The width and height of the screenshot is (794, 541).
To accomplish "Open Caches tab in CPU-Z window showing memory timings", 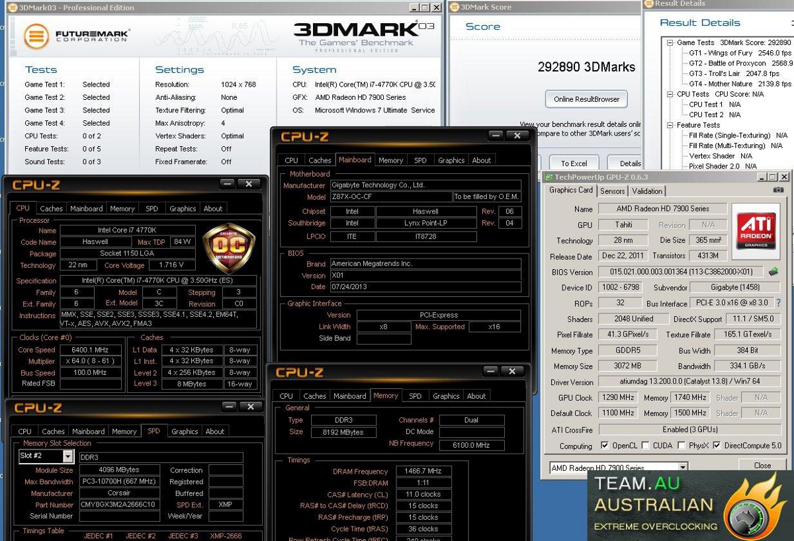I will [x=314, y=396].
